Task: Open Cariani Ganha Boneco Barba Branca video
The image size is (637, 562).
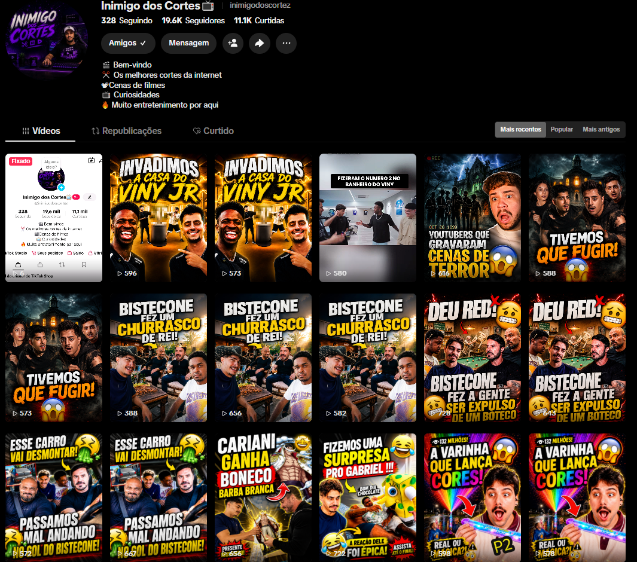Action: point(263,498)
